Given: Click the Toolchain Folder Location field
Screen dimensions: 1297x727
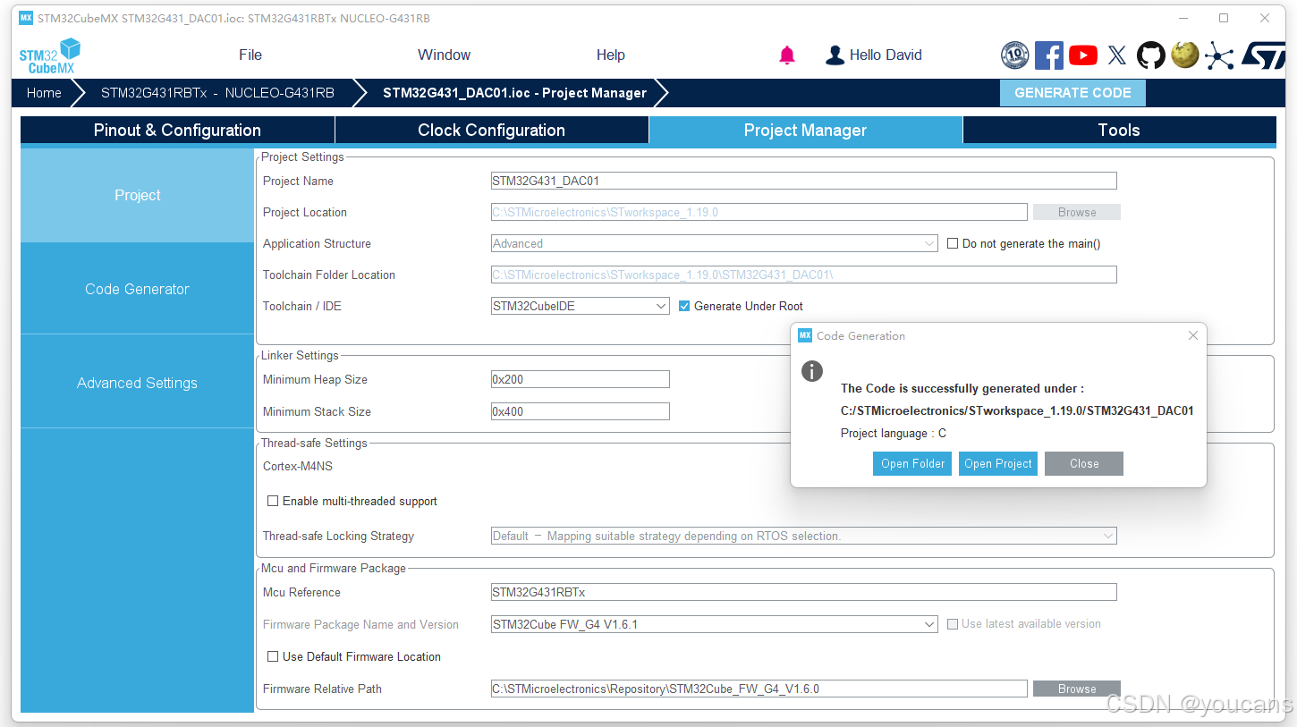Looking at the screenshot, I should click(803, 275).
